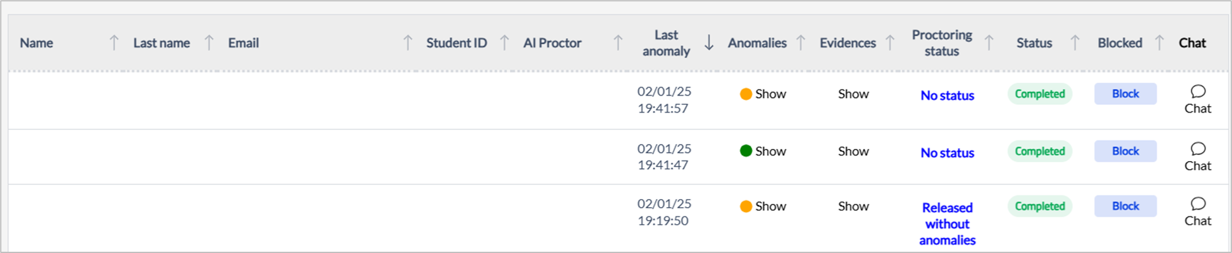Sort by Anomalies column arrow
This screenshot has width=1232, height=253.
800,43
